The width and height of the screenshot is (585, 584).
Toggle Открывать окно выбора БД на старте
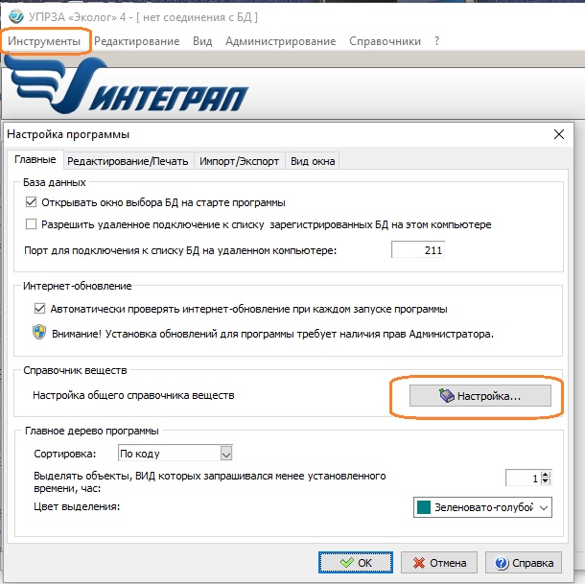pyautogui.click(x=32, y=202)
